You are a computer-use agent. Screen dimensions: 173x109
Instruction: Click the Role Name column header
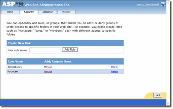click(x=15, y=62)
